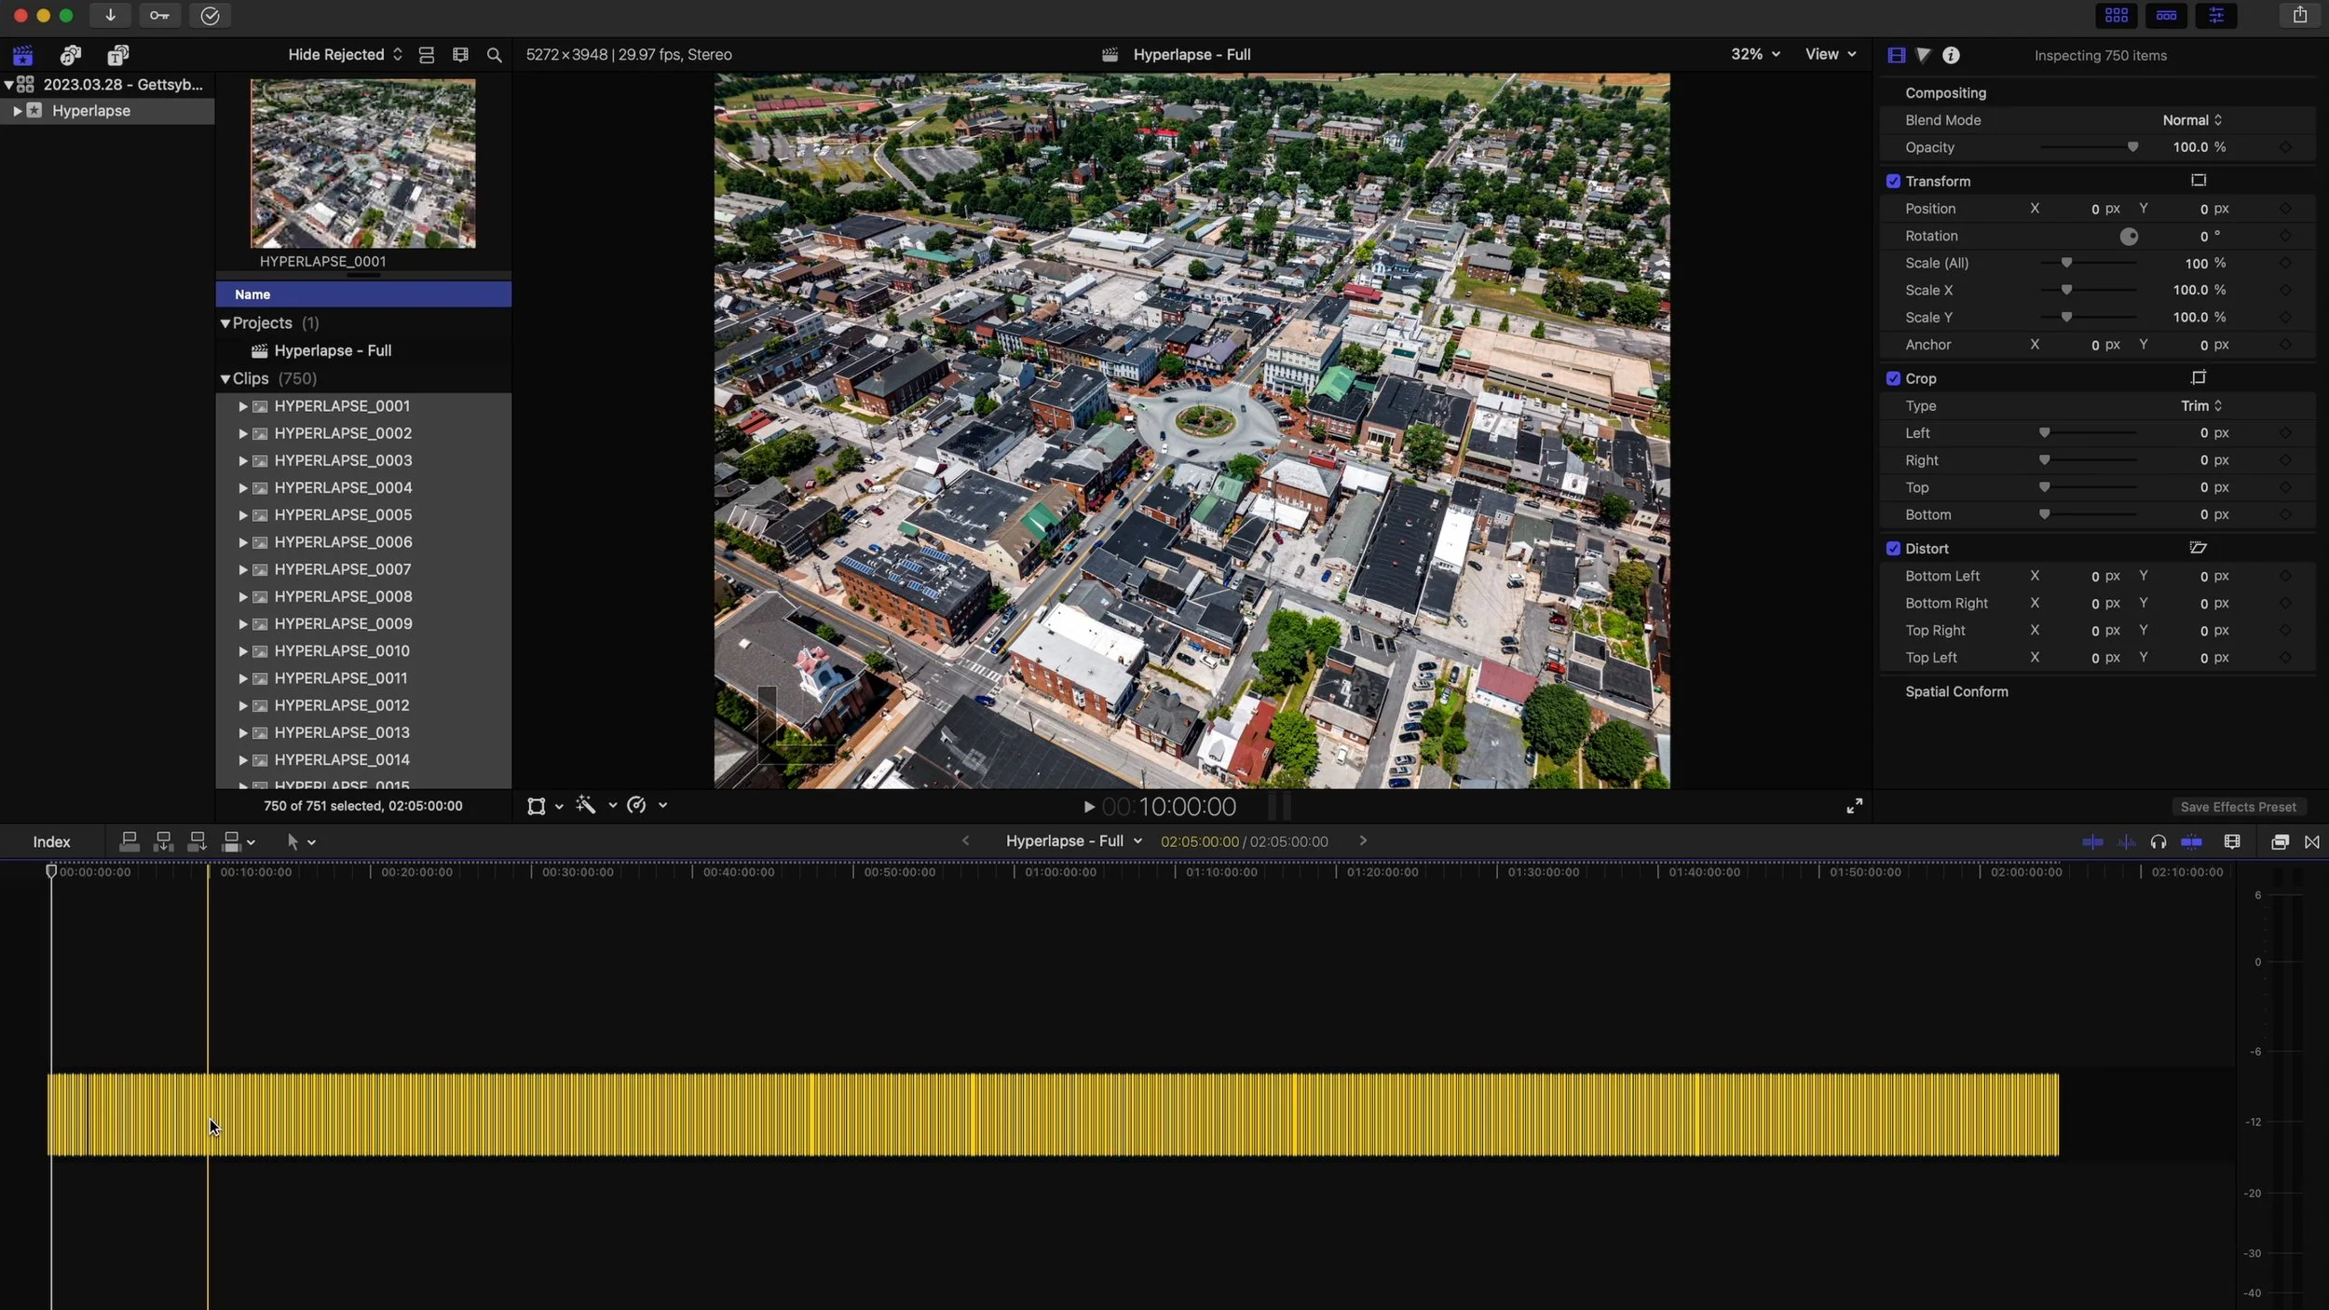2329x1310 pixels.
Task: Open the 32% zoom level dropdown
Action: 1755,54
